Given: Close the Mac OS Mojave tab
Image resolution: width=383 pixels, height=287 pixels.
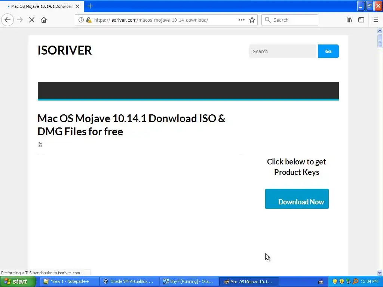Looking at the screenshot, I should click(77, 6).
